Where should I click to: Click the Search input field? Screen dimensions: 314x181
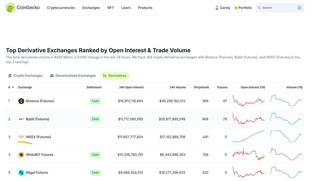pyautogui.click(x=277, y=8)
